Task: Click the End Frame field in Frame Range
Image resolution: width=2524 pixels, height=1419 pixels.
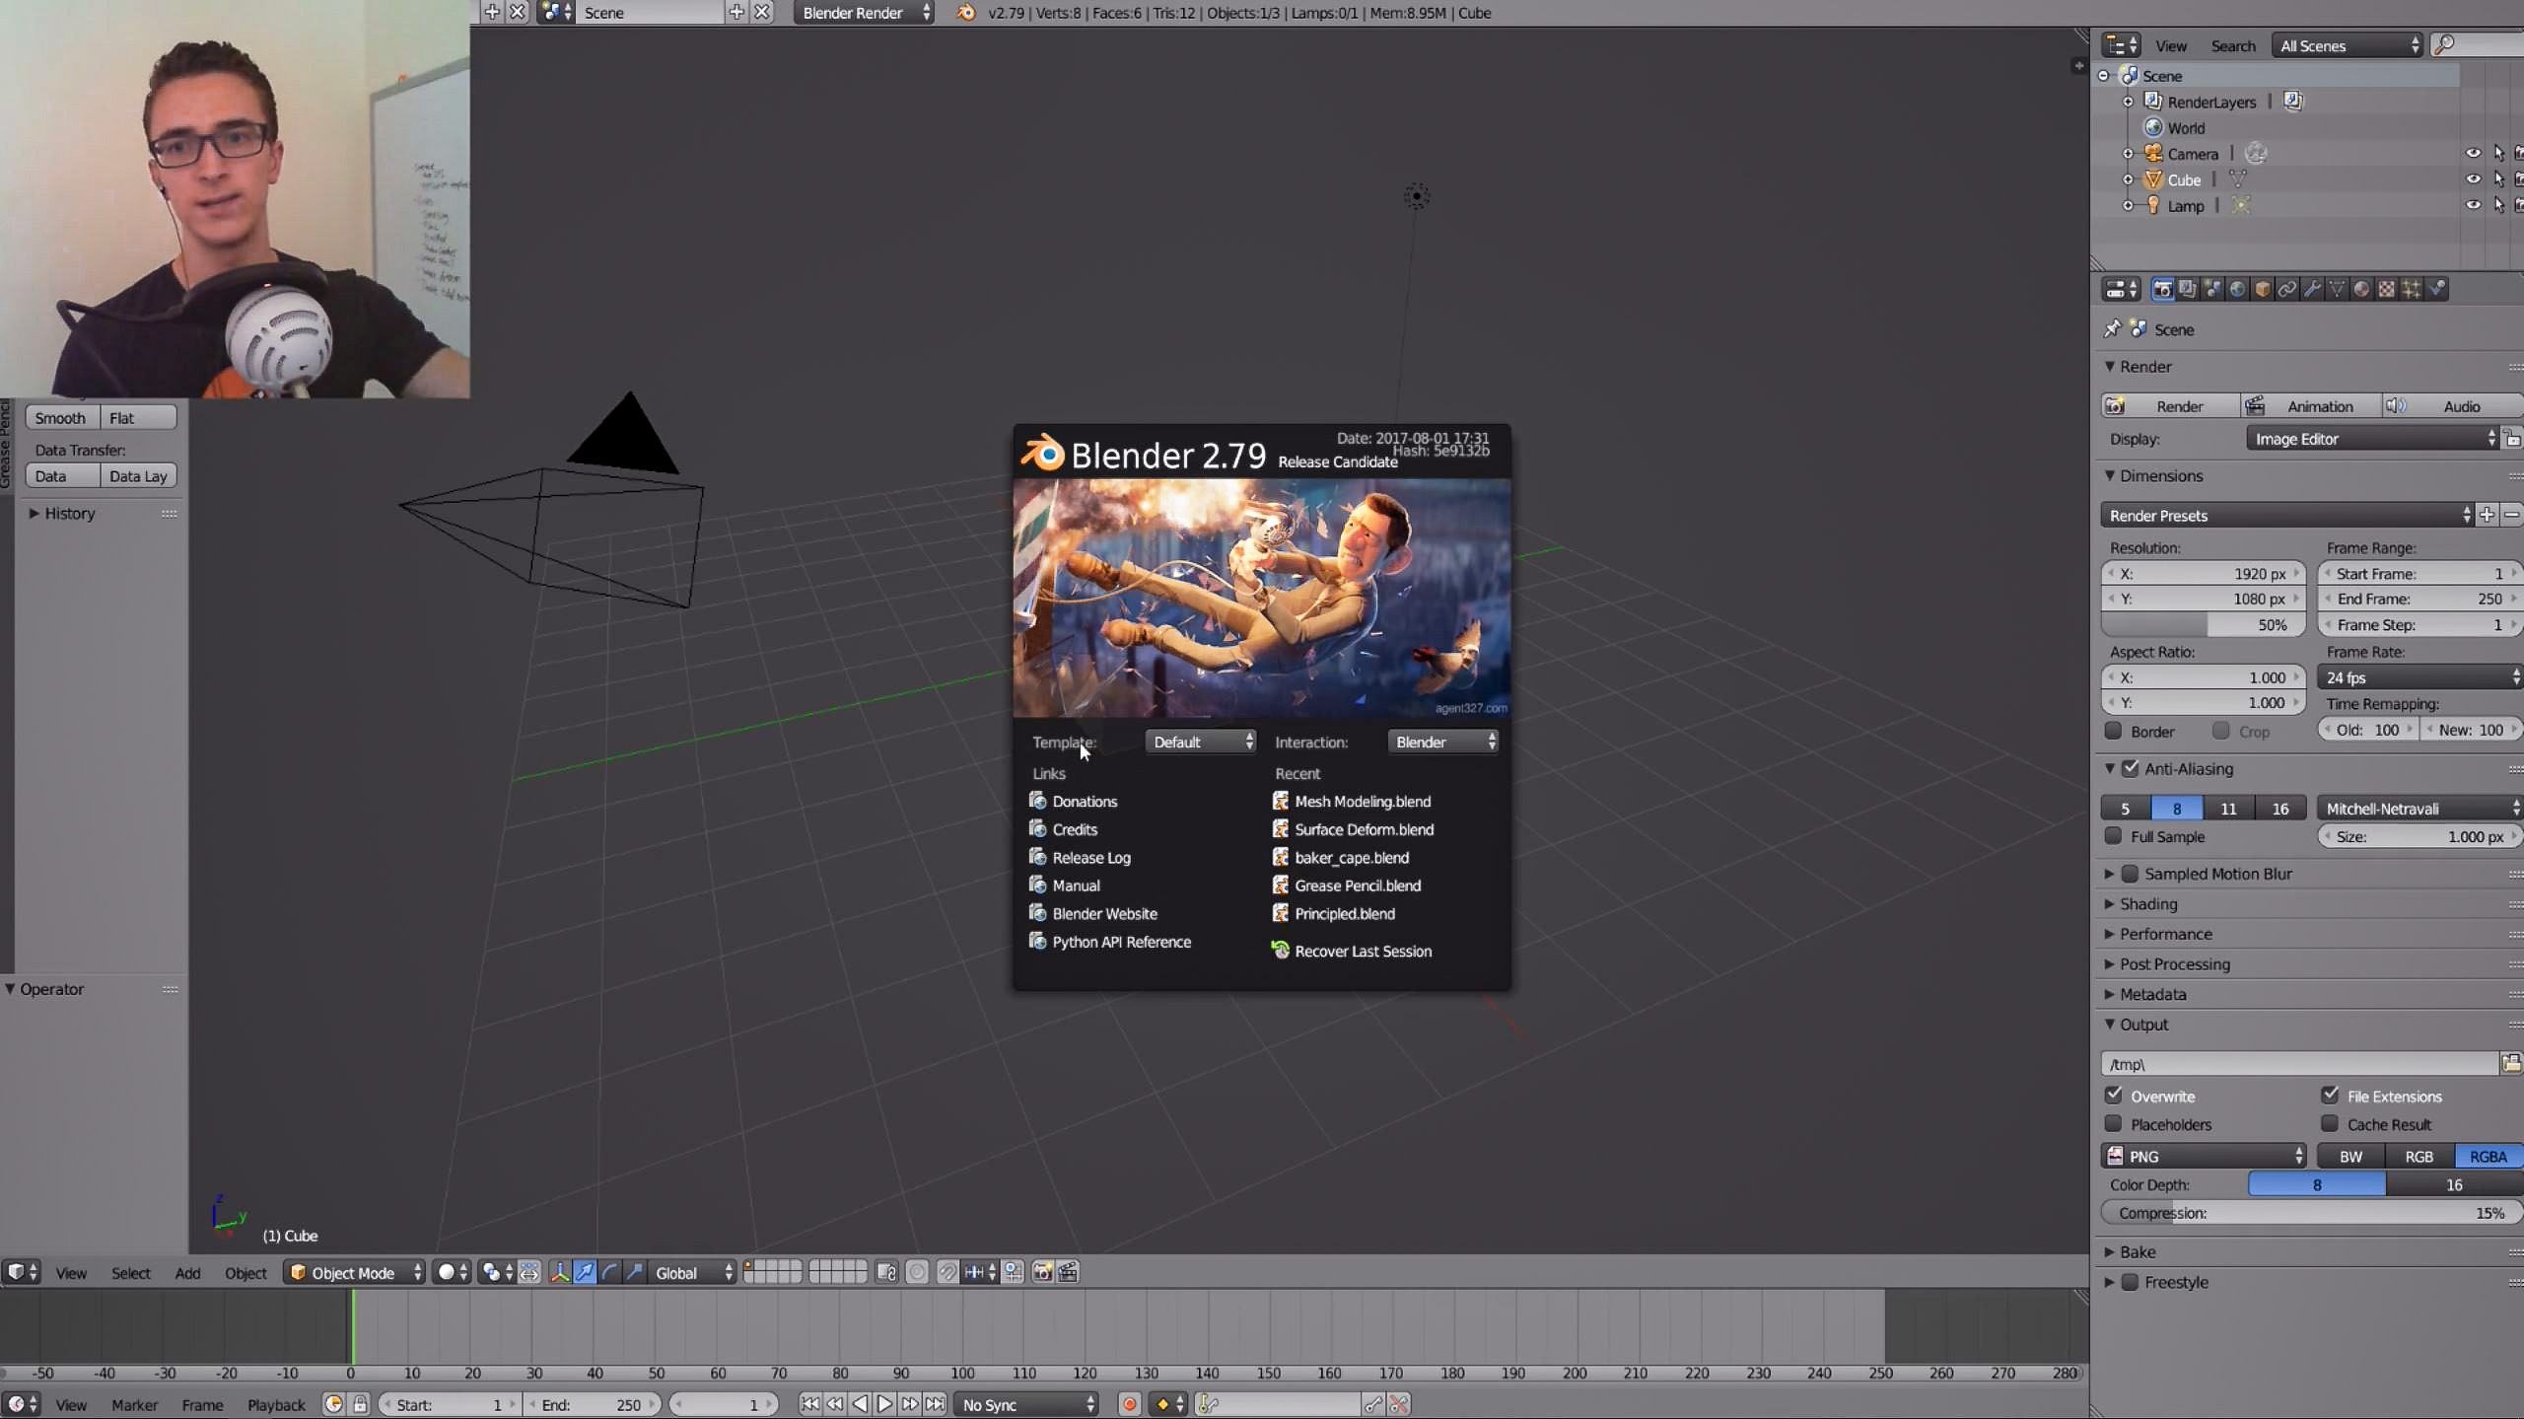Action: [x=2418, y=599]
